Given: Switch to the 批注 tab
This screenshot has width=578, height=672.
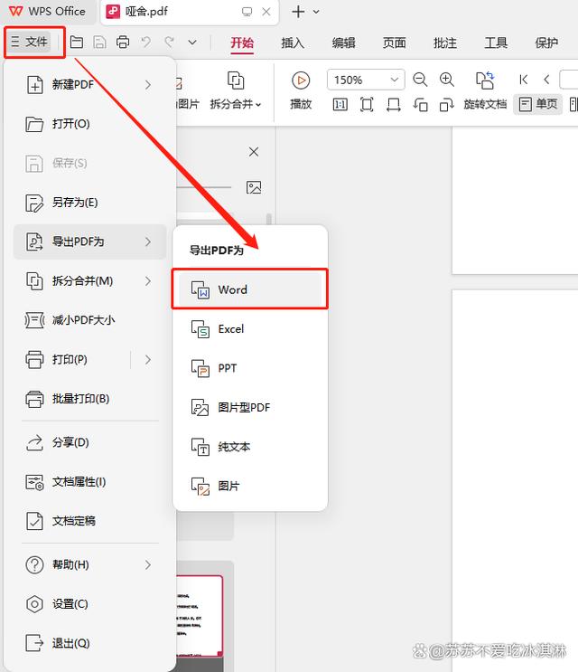Looking at the screenshot, I should (445, 43).
